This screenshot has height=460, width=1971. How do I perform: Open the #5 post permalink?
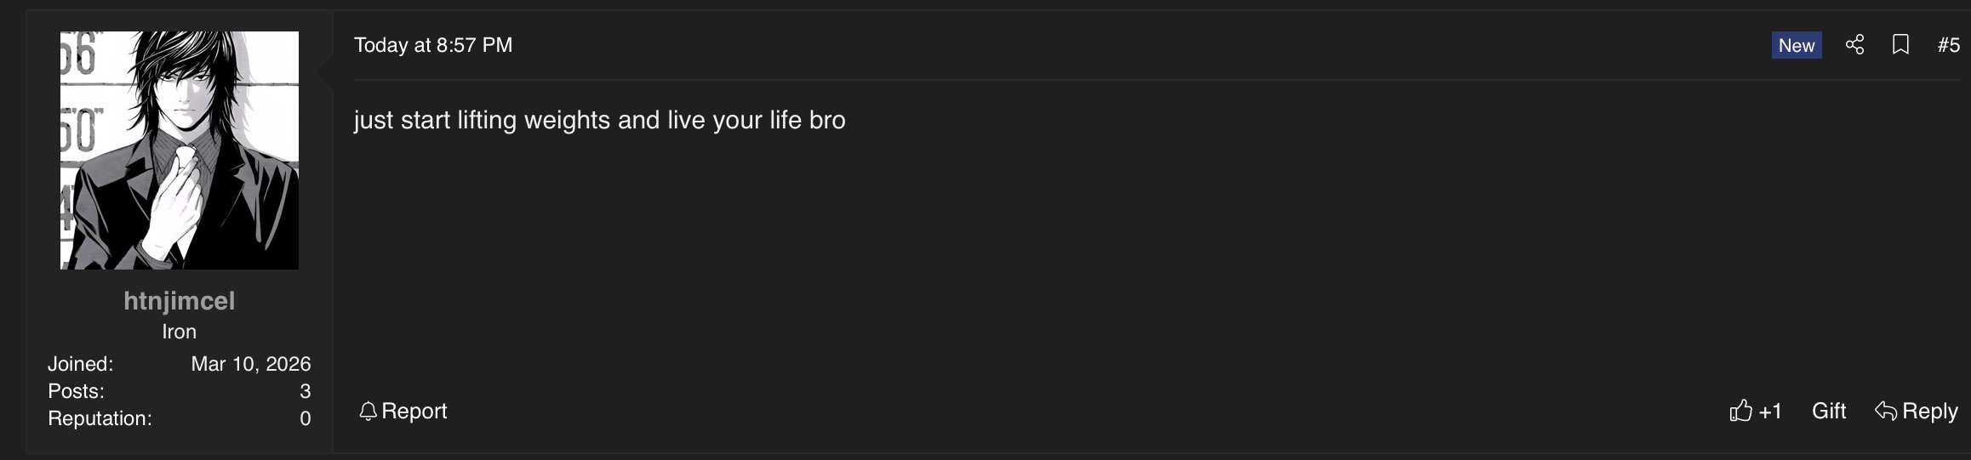1948,45
